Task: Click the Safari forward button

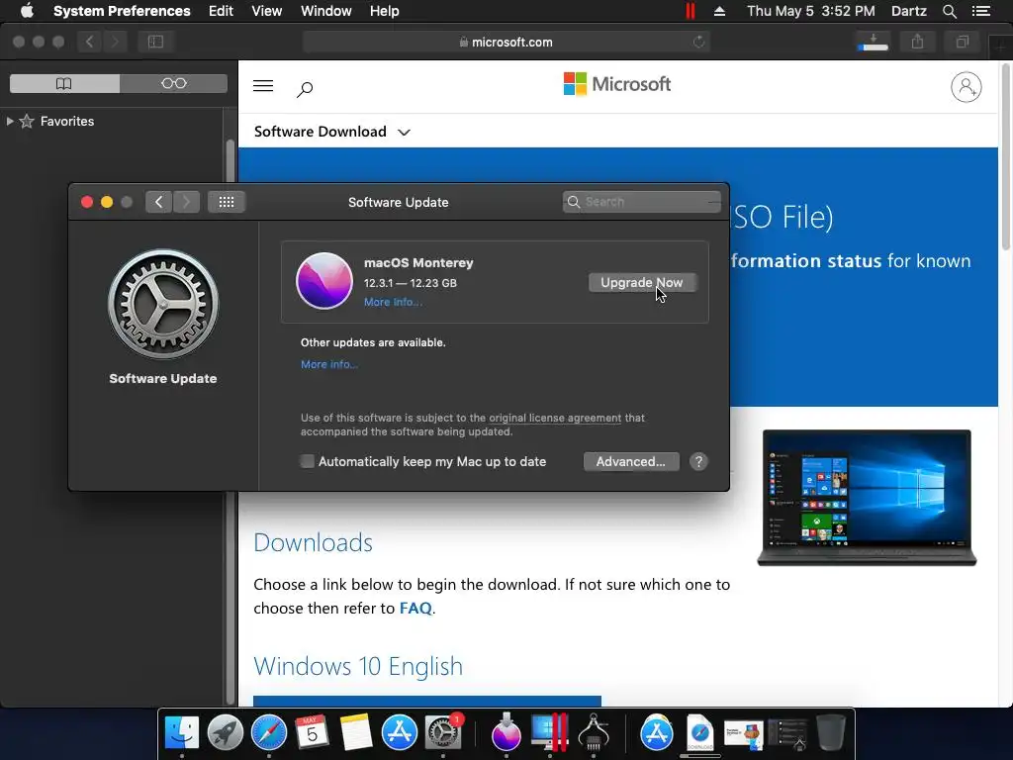Action: click(115, 42)
